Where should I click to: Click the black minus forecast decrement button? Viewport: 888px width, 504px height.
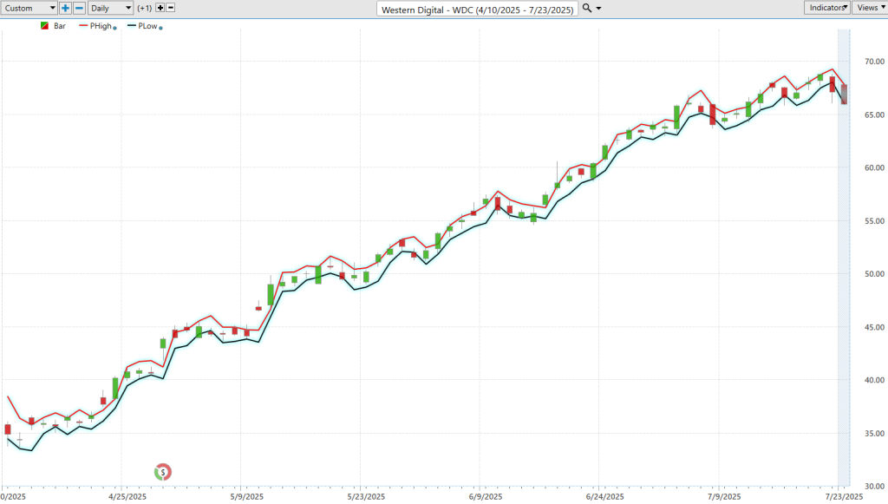[170, 8]
